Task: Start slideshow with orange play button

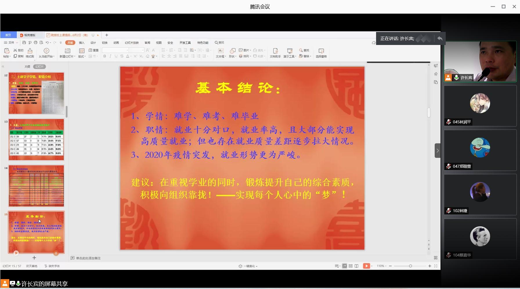Action: point(366,266)
